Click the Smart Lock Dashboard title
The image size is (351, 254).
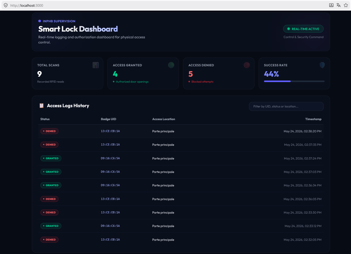(78, 29)
